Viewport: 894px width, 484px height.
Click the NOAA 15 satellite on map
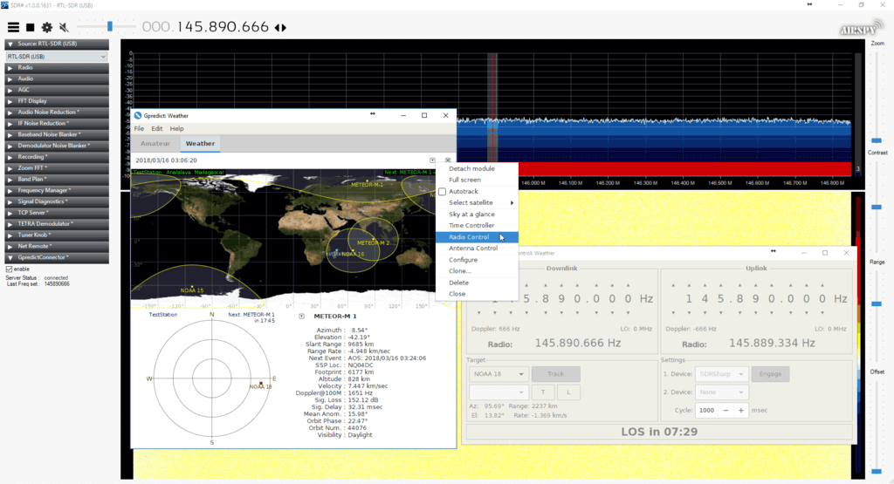(192, 289)
